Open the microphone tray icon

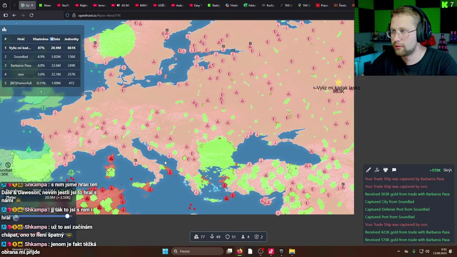(414, 251)
